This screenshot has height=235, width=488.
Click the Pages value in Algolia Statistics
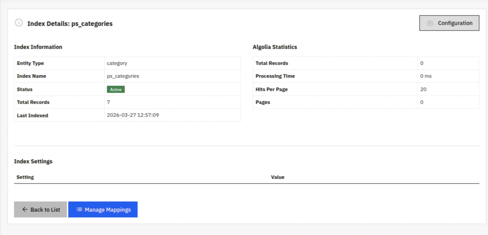pyautogui.click(x=422, y=102)
